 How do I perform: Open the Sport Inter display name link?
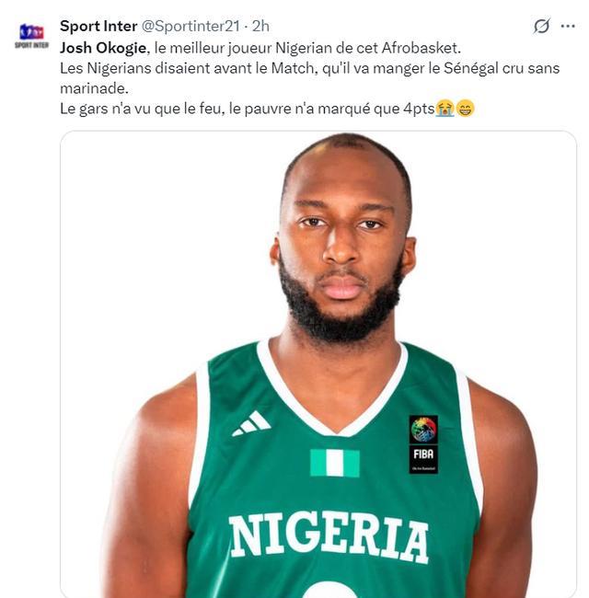pos(98,27)
